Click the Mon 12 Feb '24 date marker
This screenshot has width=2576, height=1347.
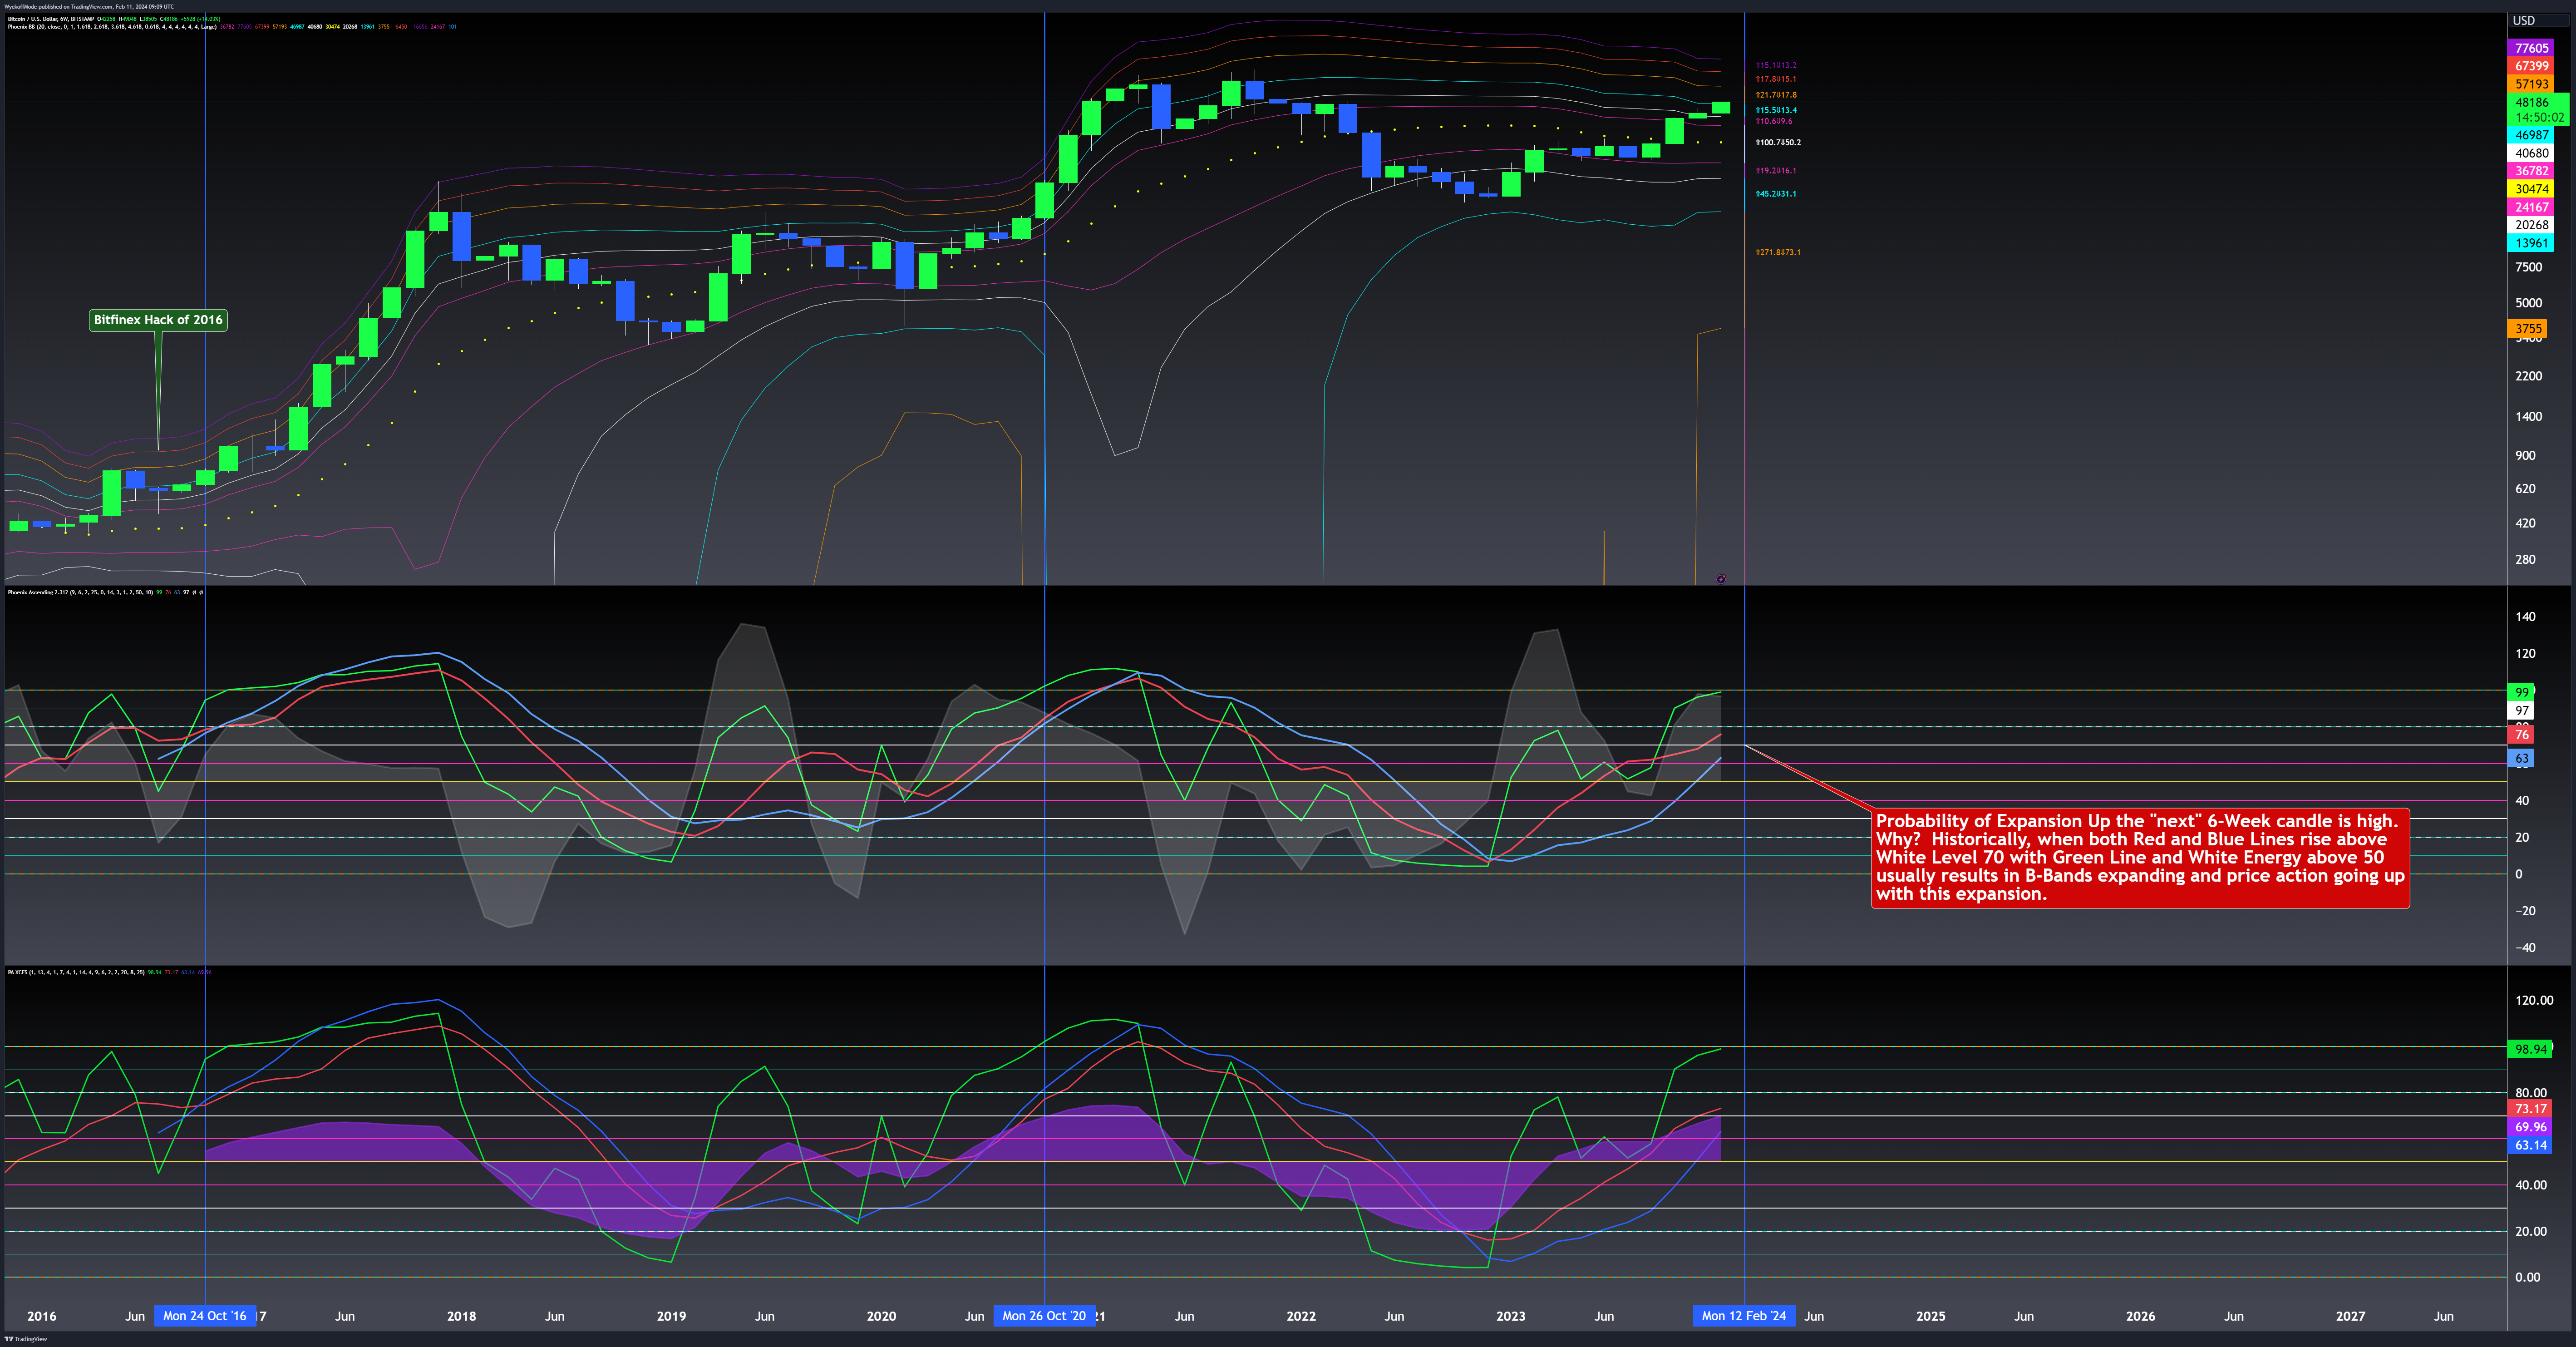(x=1744, y=1316)
